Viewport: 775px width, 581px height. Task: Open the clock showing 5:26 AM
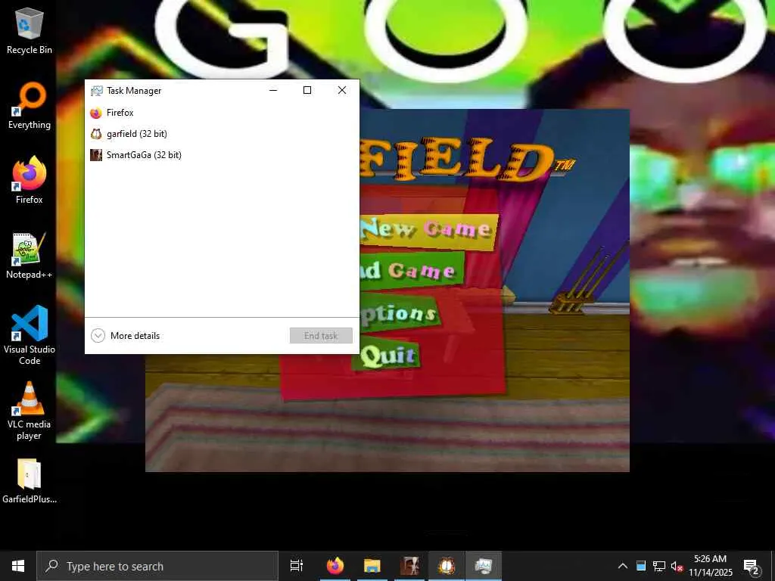coord(710,566)
